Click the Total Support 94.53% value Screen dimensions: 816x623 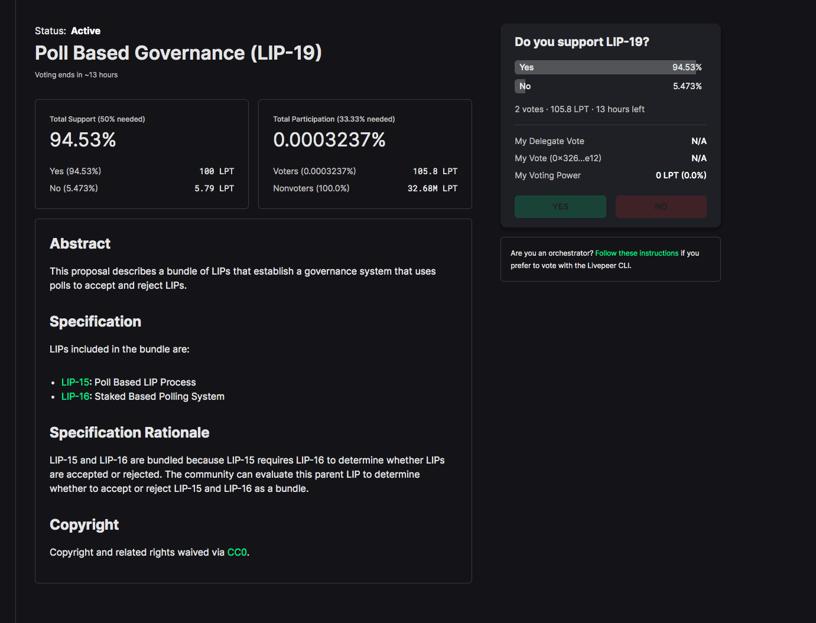pyautogui.click(x=83, y=139)
